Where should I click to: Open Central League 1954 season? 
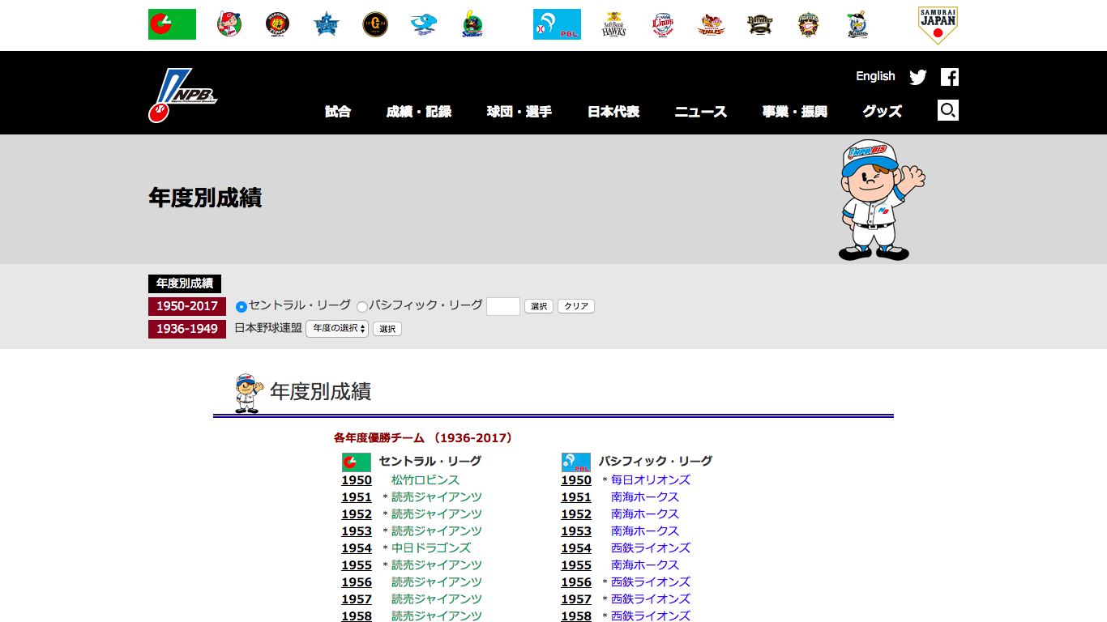tap(357, 548)
